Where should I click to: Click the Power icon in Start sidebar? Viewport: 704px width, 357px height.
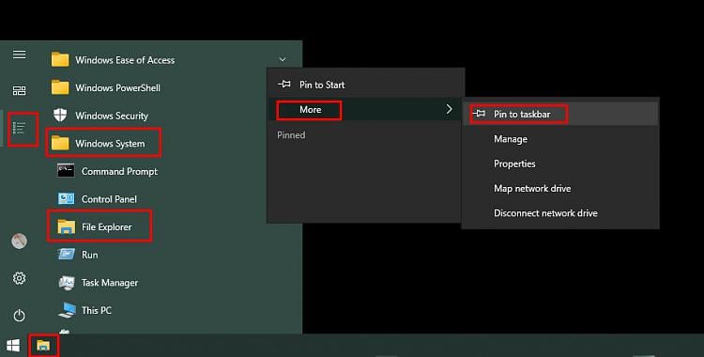tap(19, 316)
